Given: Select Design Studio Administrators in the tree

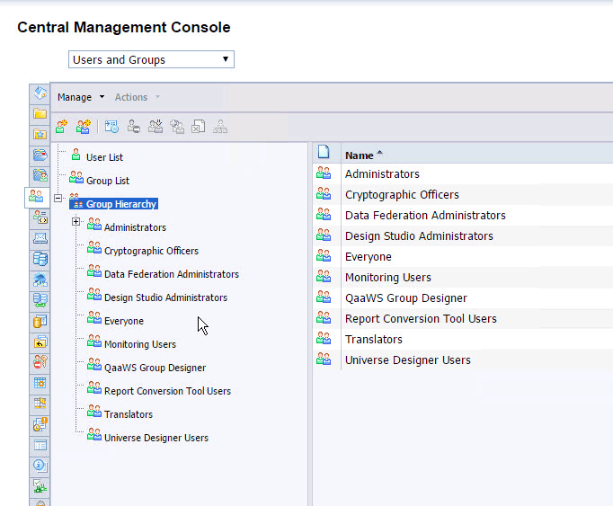Looking at the screenshot, I should (x=165, y=297).
